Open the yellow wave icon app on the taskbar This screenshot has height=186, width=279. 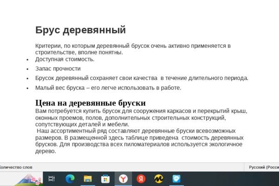[159, 179]
